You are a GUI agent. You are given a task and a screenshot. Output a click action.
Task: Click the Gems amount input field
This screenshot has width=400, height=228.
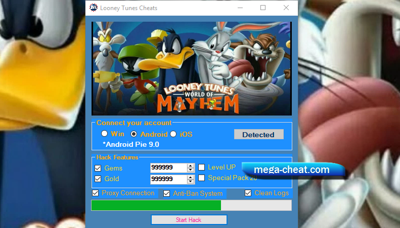pyautogui.click(x=168, y=167)
